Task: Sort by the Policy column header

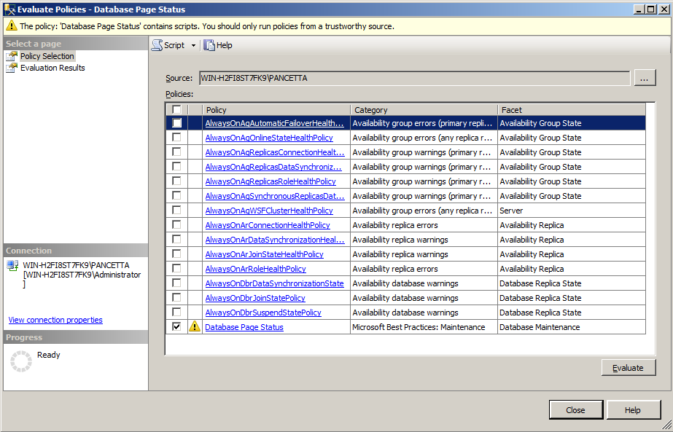Action: (x=277, y=110)
